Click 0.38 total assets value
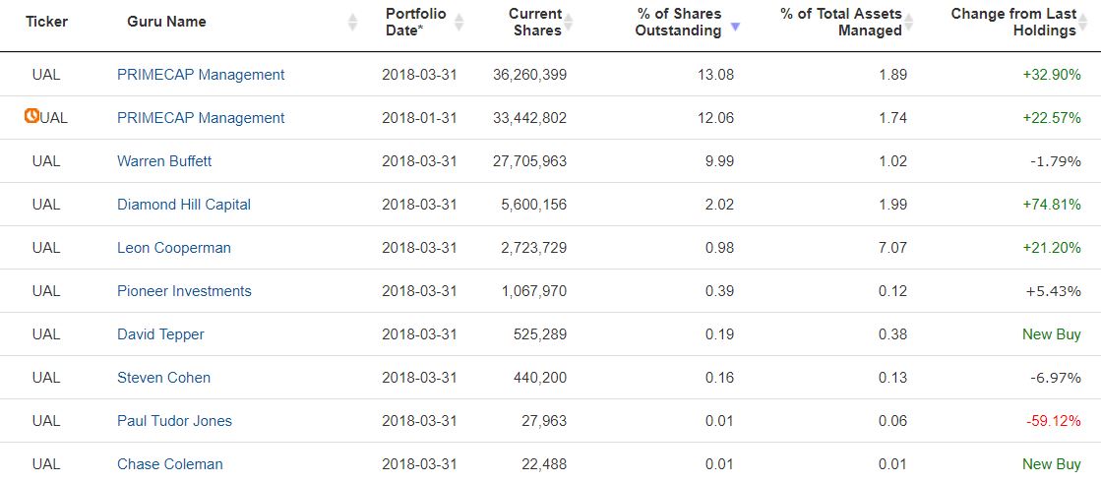 tap(893, 334)
